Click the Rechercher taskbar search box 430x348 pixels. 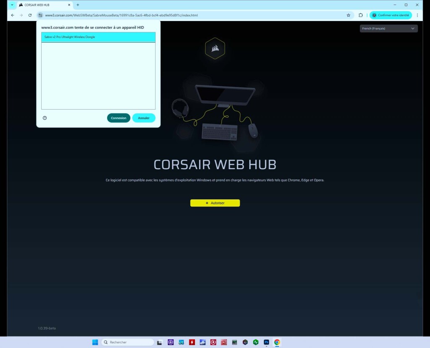tap(128, 342)
